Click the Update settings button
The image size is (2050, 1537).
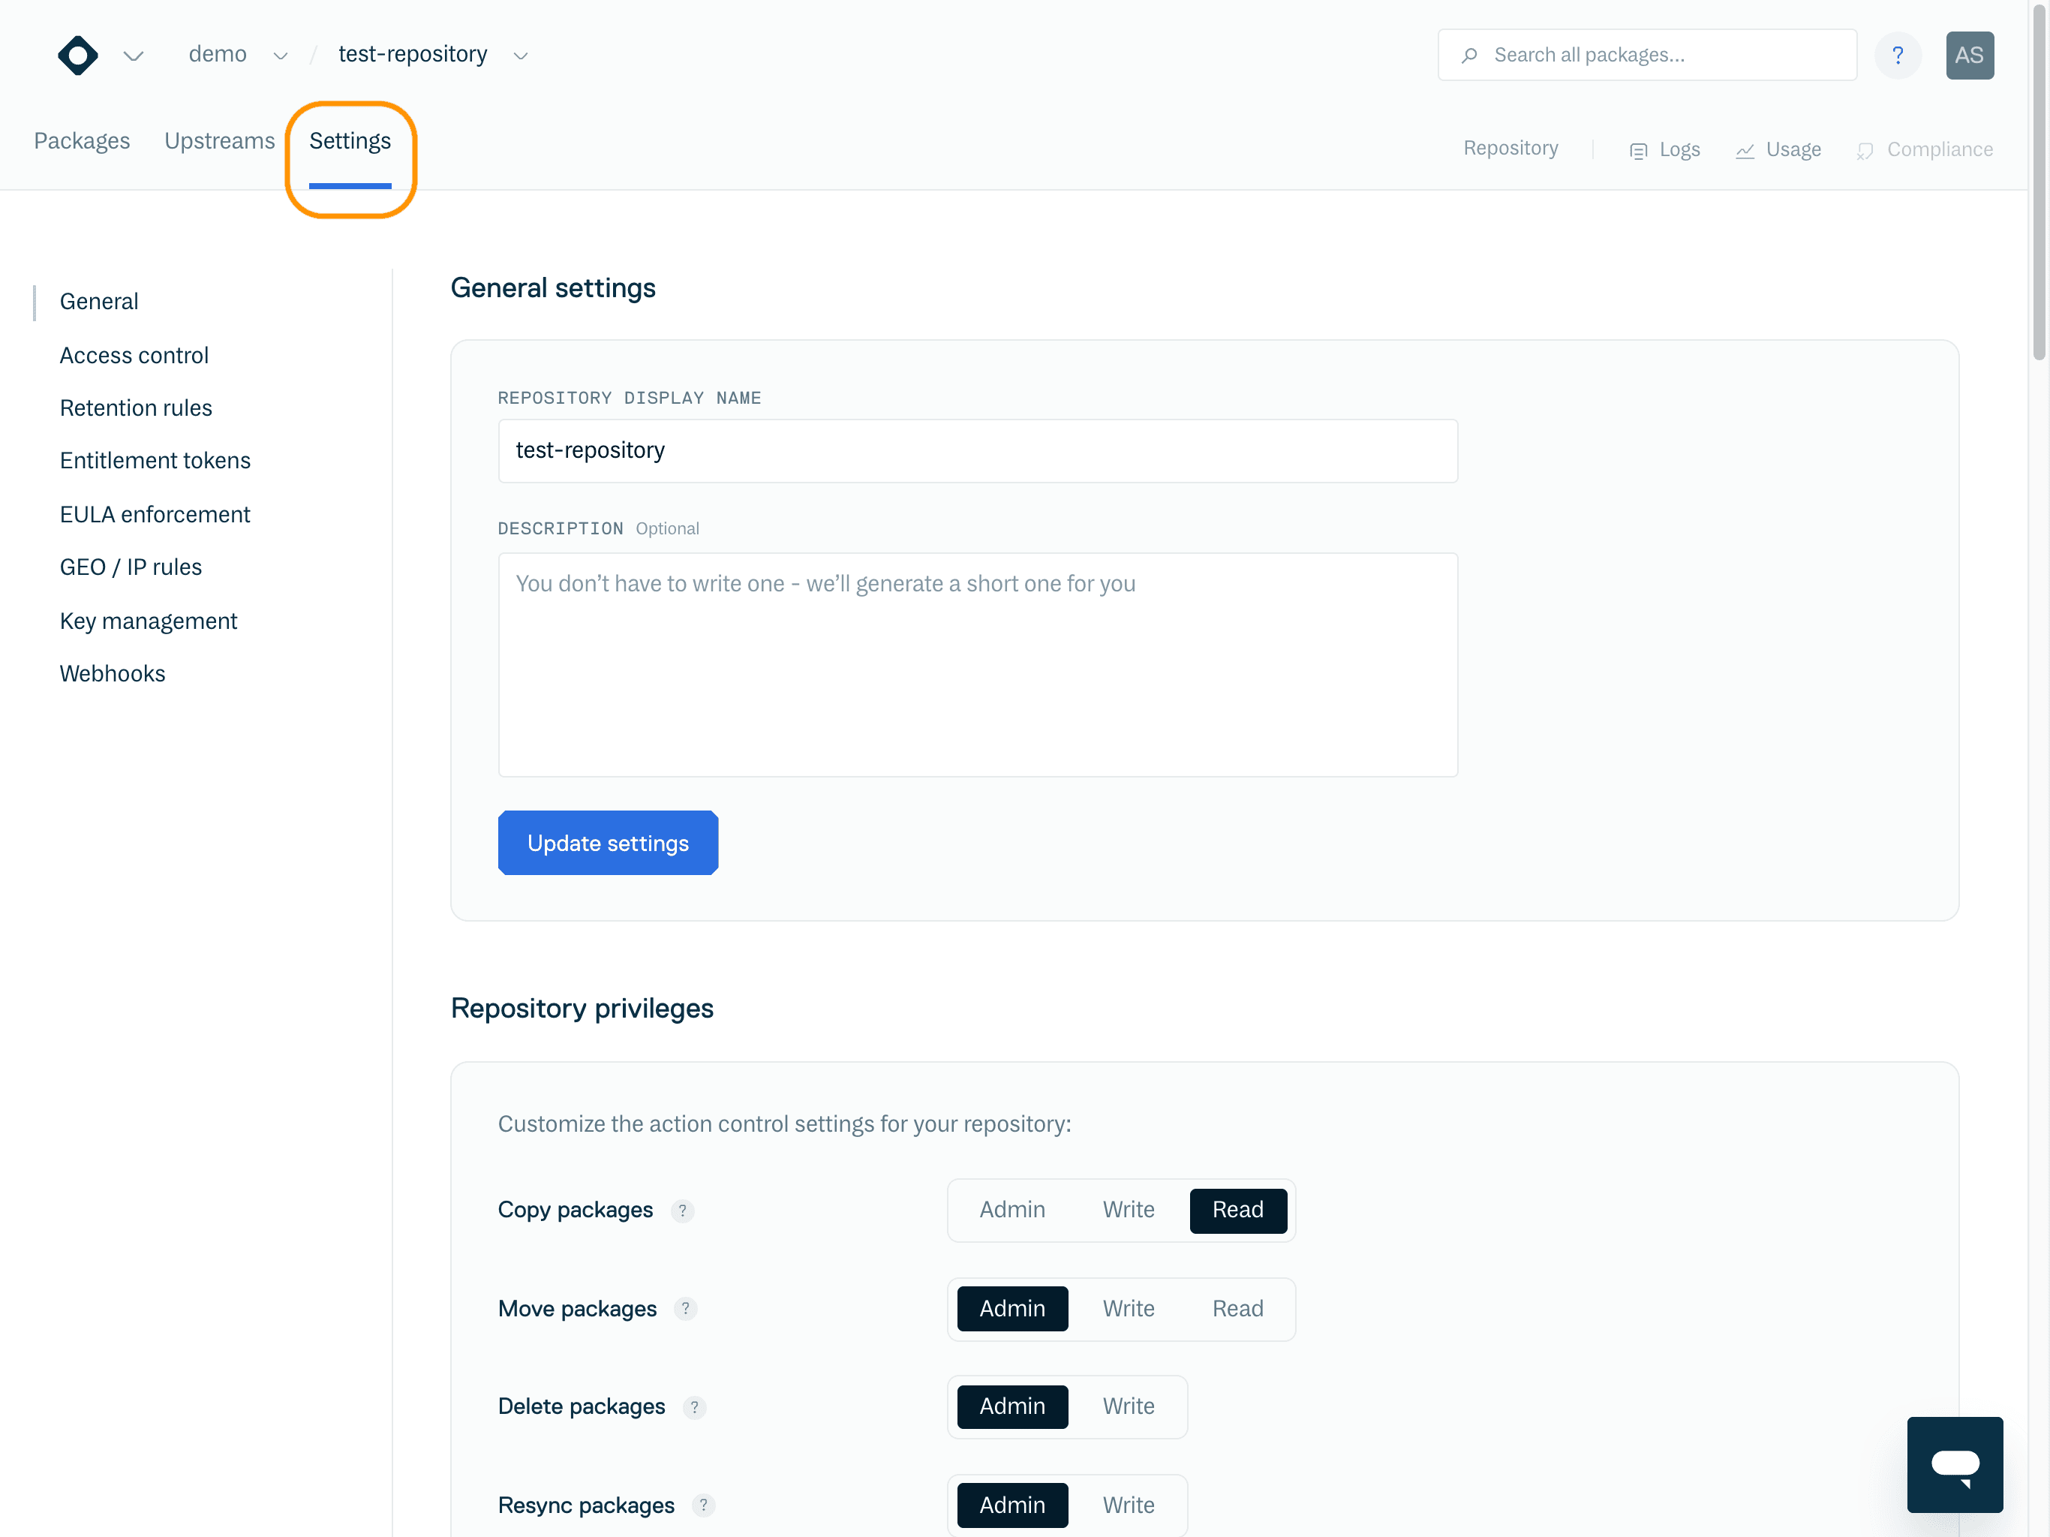coord(608,843)
